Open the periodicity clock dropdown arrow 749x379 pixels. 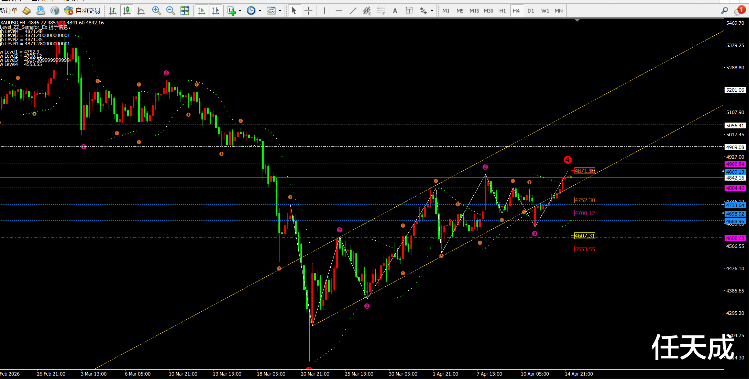point(260,11)
